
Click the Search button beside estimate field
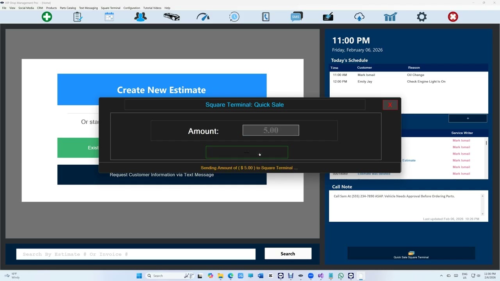click(x=288, y=254)
